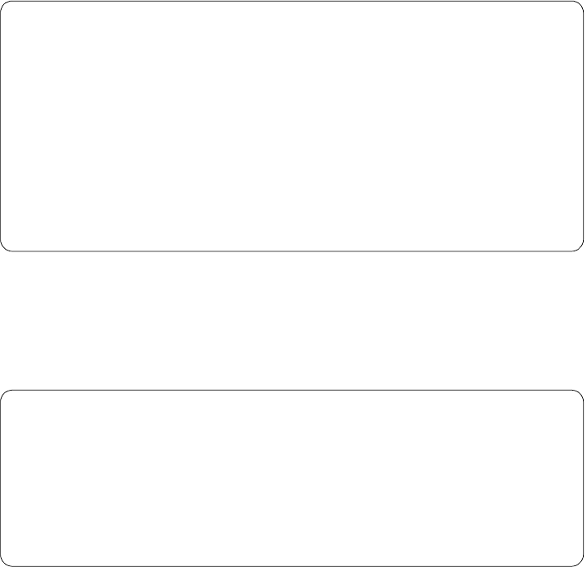Select the top-right rounded corner of upper panel
The height and width of the screenshot is (567, 587).
coord(579,6)
